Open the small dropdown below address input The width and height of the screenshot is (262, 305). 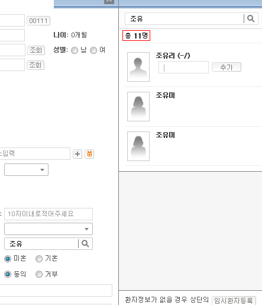(x=26, y=170)
